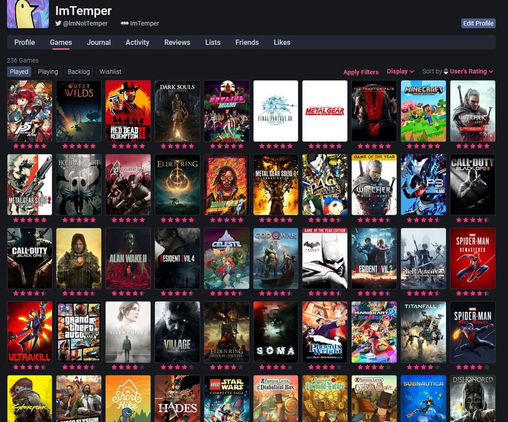
Task: Open the ULTRAKILL cover
Action: point(30,332)
